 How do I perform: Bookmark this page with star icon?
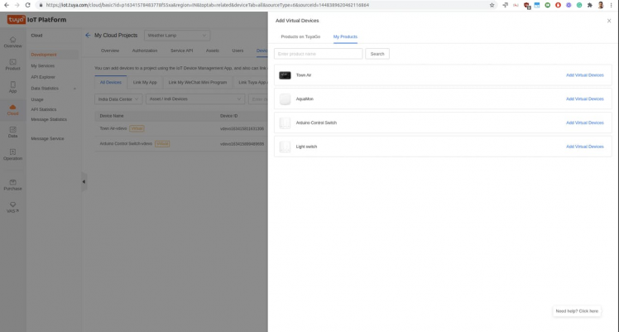click(492, 5)
